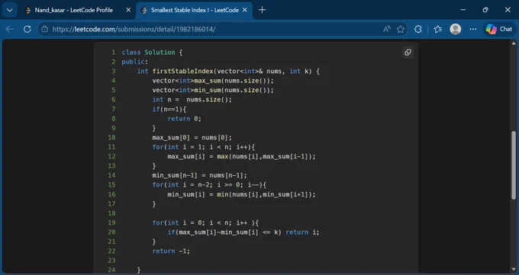The height and width of the screenshot is (275, 519).
Task: Open the browser profile avatar
Action: coord(456,29)
